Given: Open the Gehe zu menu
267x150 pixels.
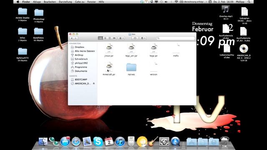Looking at the screenshot, I should pyautogui.click(x=80, y=2).
